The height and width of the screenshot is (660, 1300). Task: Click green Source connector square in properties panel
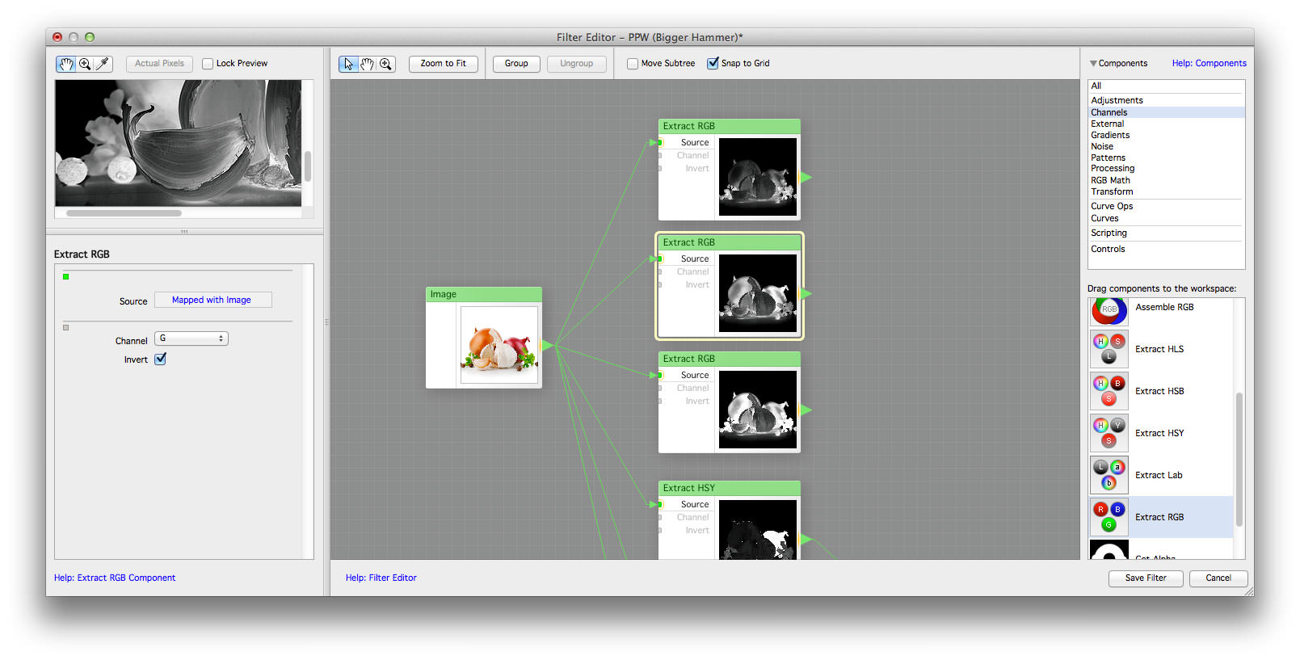66,276
